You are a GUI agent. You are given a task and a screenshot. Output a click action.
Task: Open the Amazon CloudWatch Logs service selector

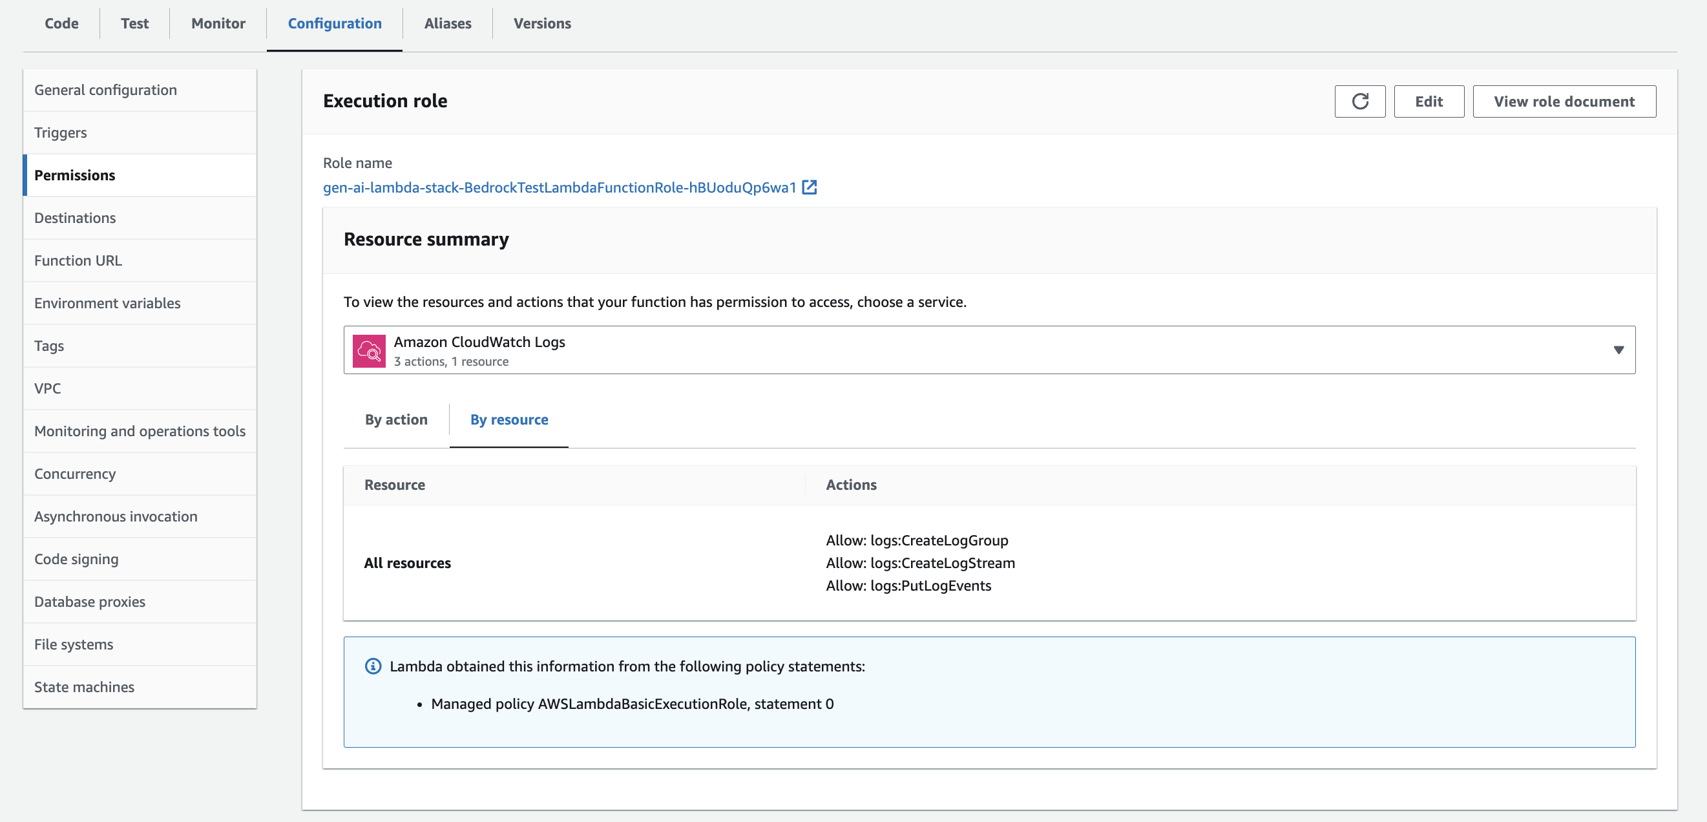click(x=988, y=350)
